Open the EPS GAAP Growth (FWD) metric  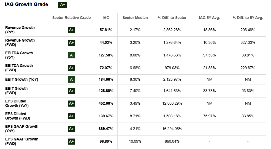21,141
